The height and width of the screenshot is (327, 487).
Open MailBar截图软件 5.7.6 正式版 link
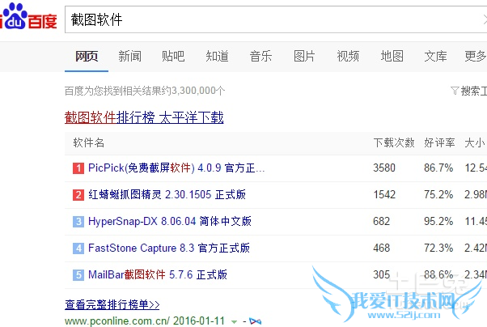(158, 274)
